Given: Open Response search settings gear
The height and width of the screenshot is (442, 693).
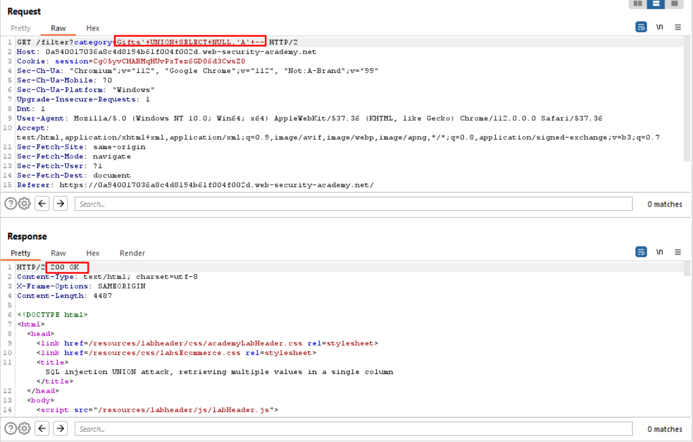Looking at the screenshot, I should 24,429.
